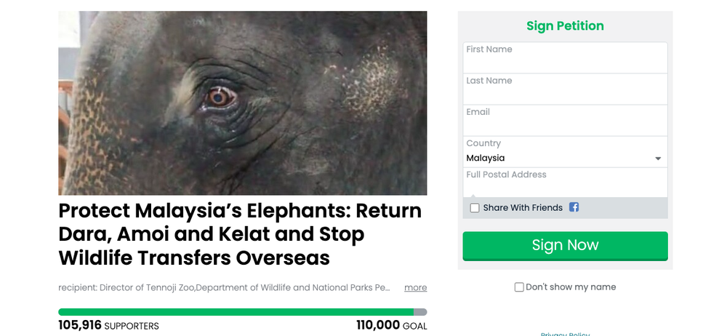
Task: Click the recipient text naming Tennoji Zoo
Action: point(224,287)
